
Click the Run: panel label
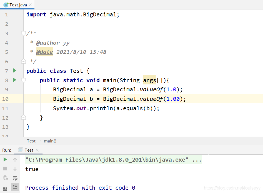pyautogui.click(x=7, y=150)
